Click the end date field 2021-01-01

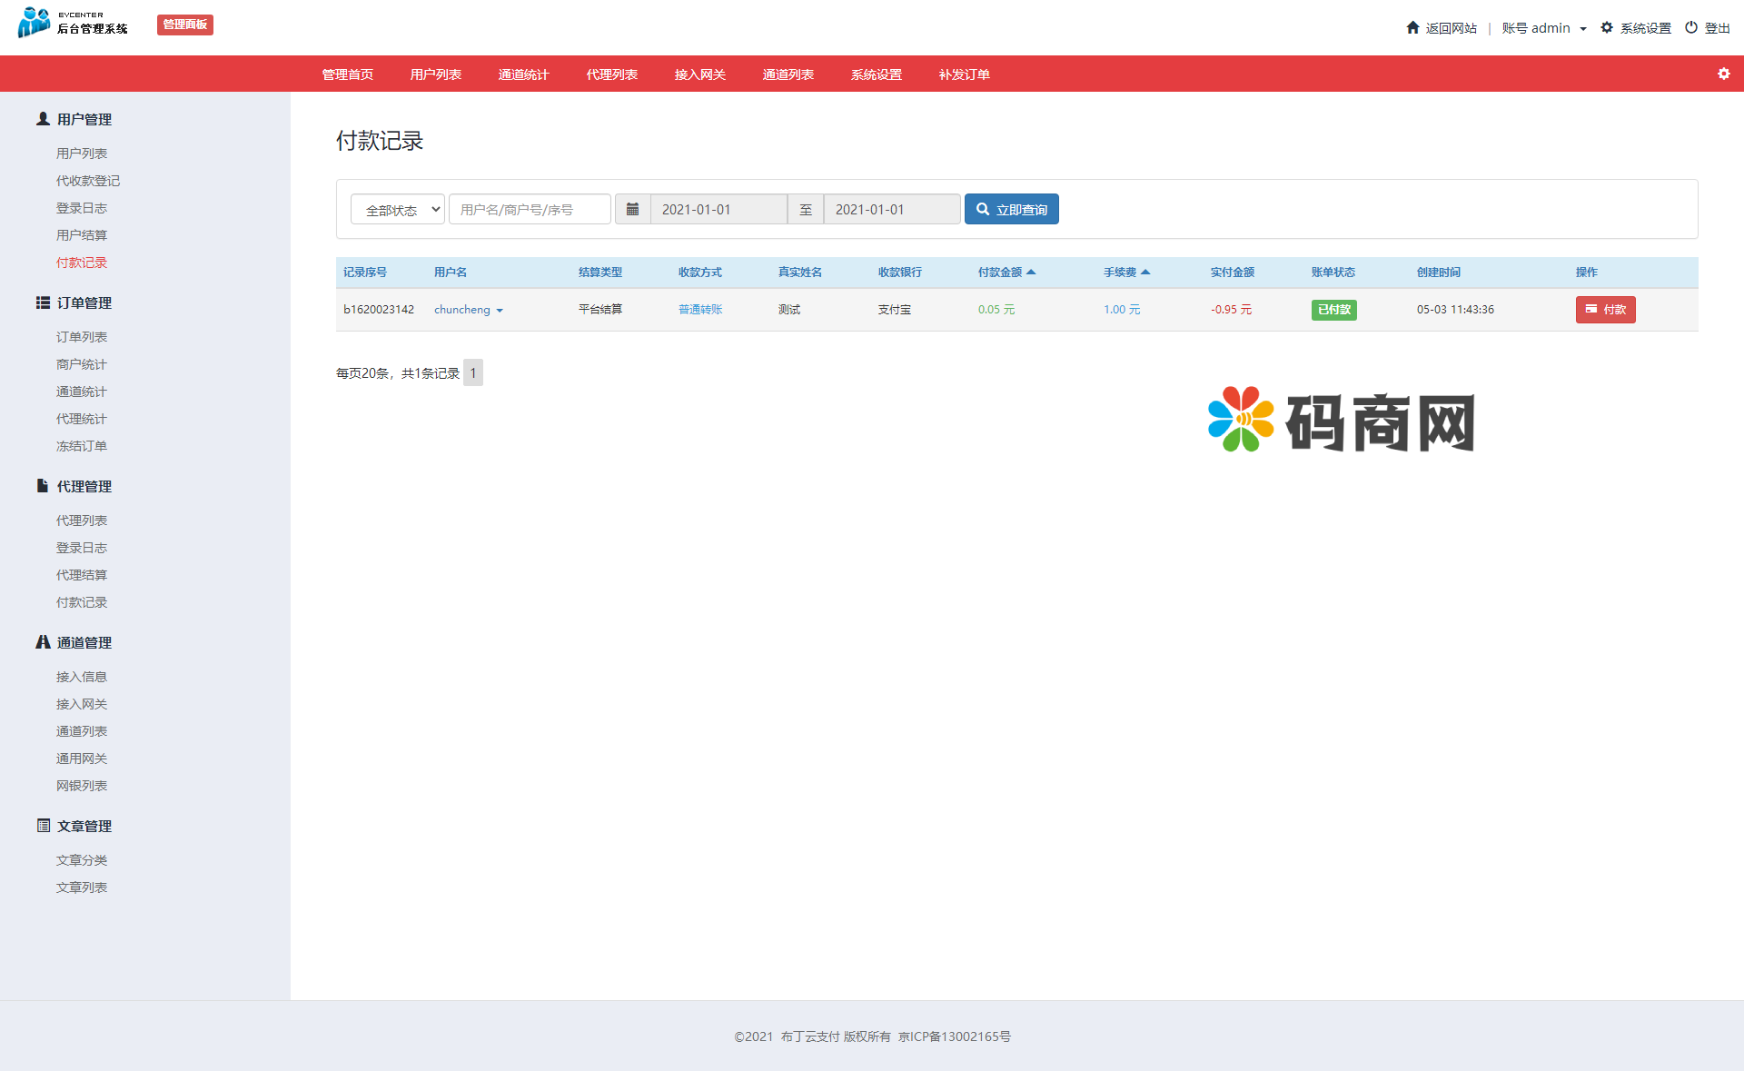point(891,209)
